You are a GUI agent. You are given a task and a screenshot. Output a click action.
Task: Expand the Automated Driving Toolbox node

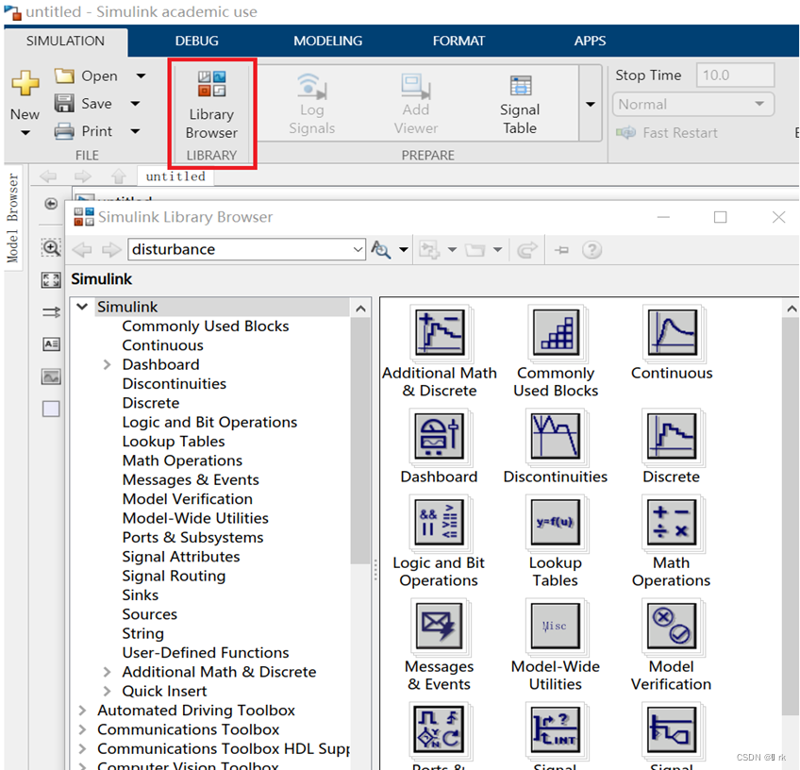82,710
